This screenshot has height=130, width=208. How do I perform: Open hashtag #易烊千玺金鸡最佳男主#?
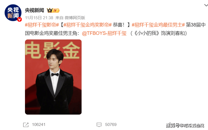click(158, 25)
